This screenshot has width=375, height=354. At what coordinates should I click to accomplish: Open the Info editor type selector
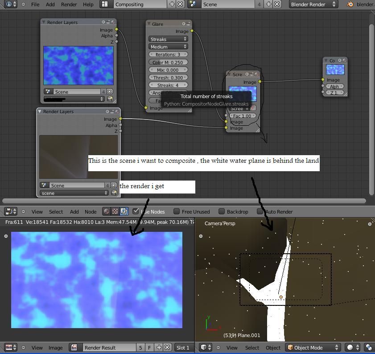point(11,4)
